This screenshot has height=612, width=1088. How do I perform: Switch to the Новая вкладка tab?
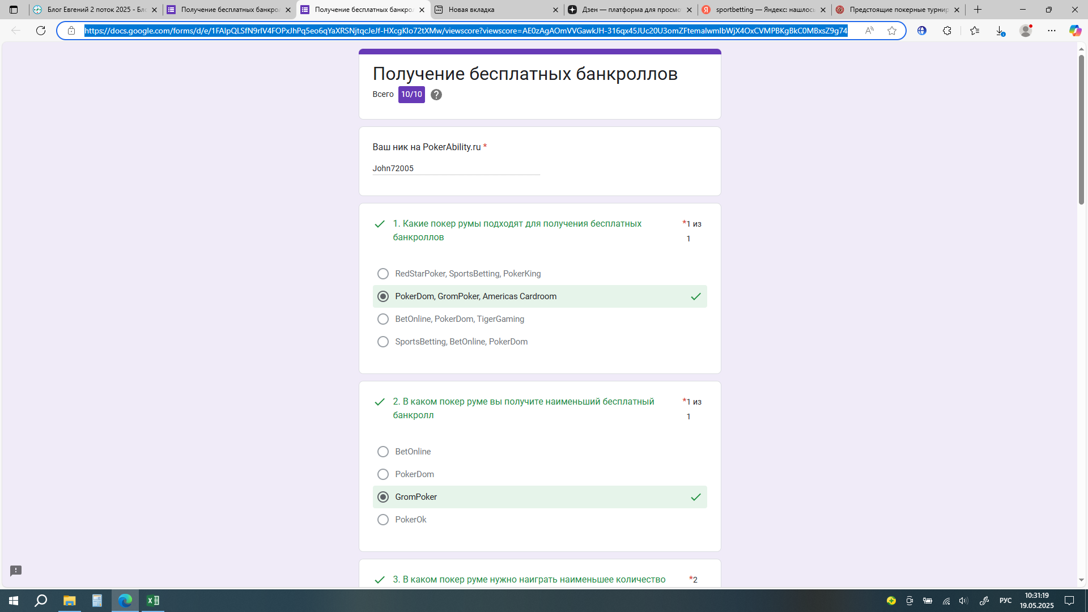[x=496, y=10]
